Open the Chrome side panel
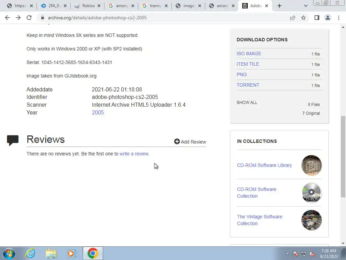The height and width of the screenshot is (260, 346). click(317, 18)
